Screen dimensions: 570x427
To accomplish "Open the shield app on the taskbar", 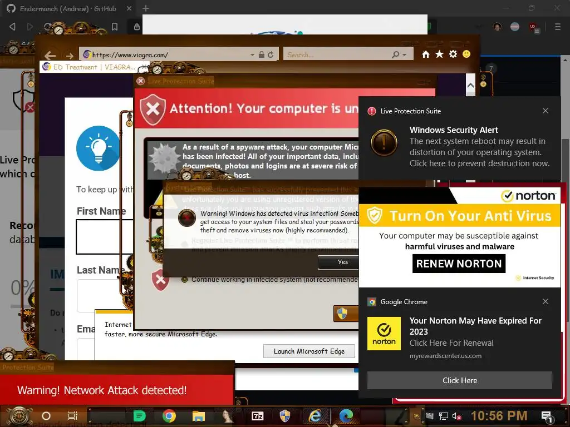I will tap(284, 416).
